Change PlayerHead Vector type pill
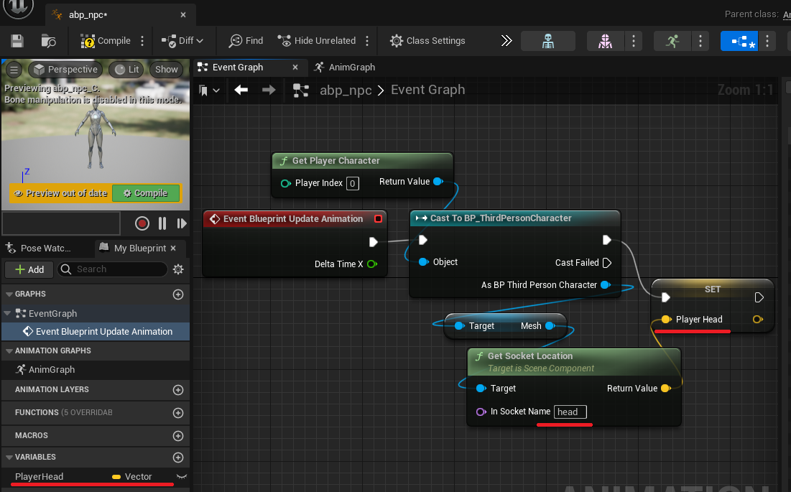Image resolution: width=791 pixels, height=492 pixels. click(131, 476)
